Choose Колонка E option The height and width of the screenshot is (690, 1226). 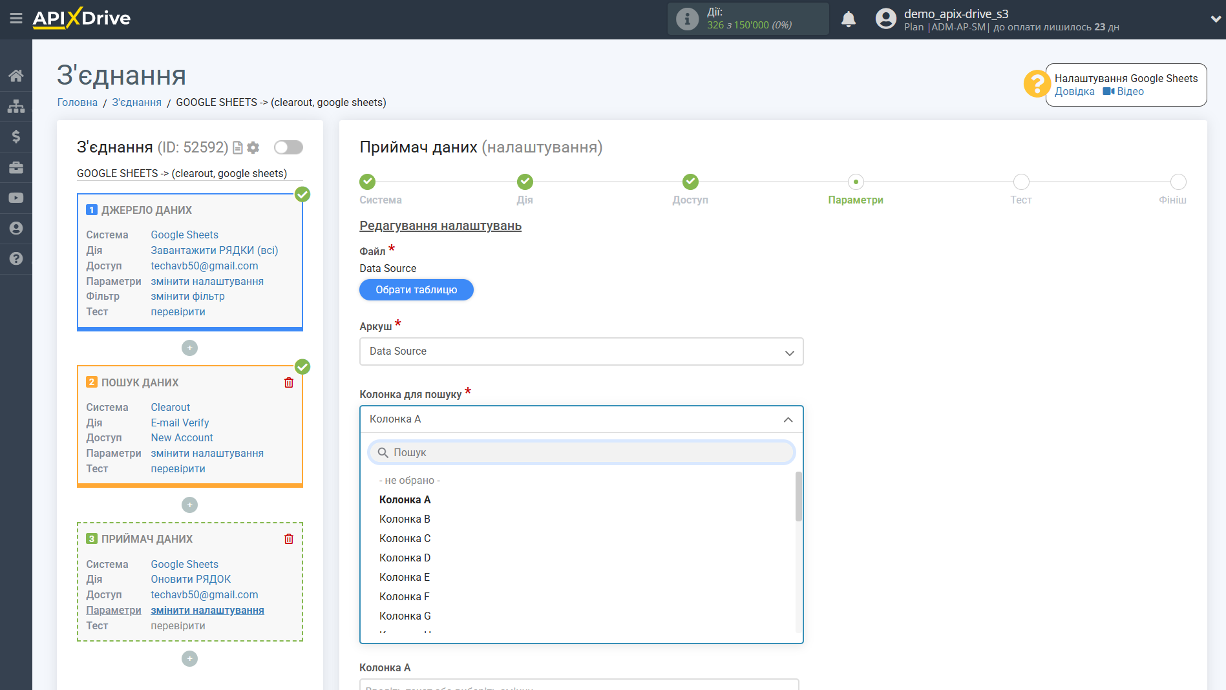tap(404, 577)
